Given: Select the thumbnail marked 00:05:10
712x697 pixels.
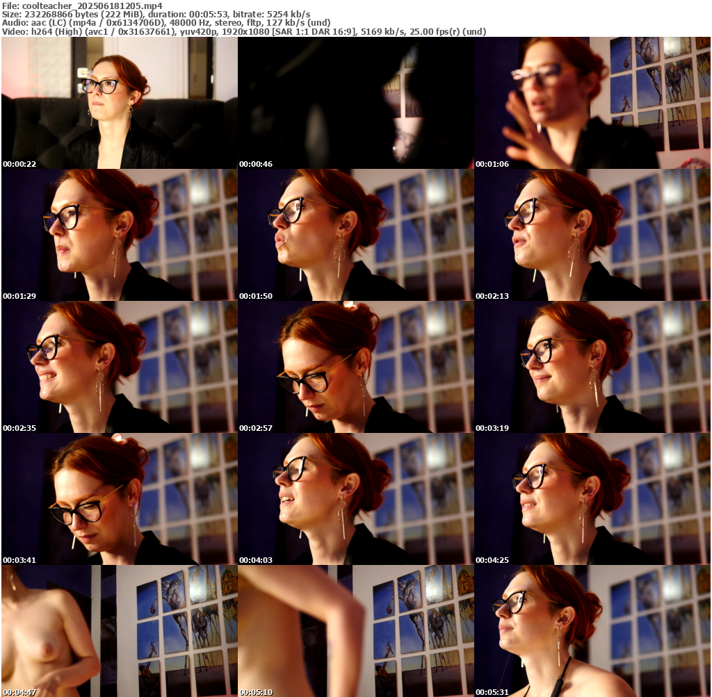Looking at the screenshot, I should (x=355, y=631).
